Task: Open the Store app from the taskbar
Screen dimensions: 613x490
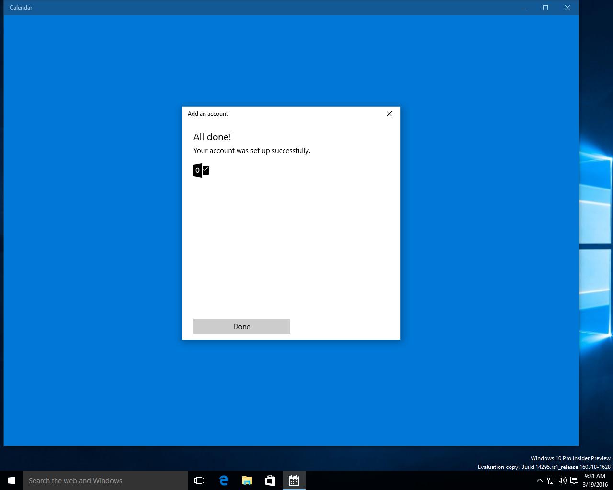Action: tap(270, 480)
